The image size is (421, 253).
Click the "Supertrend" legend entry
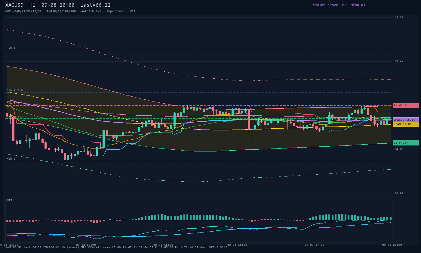[115, 11]
